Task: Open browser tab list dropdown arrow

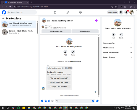Action: [2, 2]
